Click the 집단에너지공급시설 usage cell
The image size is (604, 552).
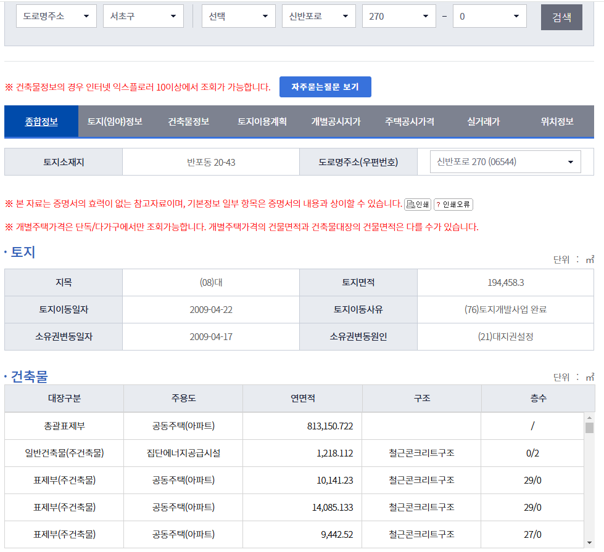(x=183, y=453)
